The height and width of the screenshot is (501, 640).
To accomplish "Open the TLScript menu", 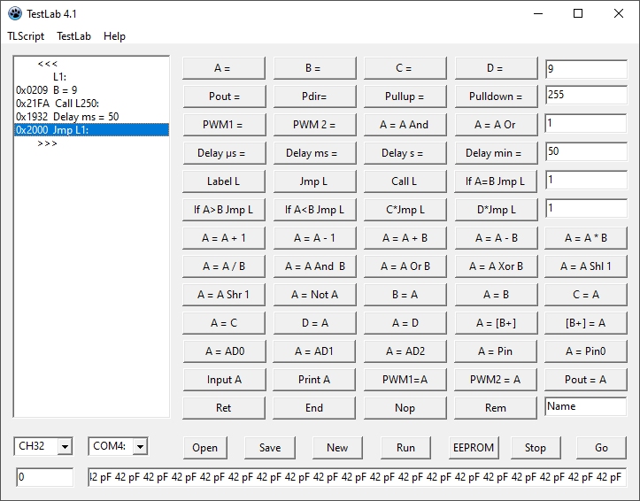I will point(26,36).
